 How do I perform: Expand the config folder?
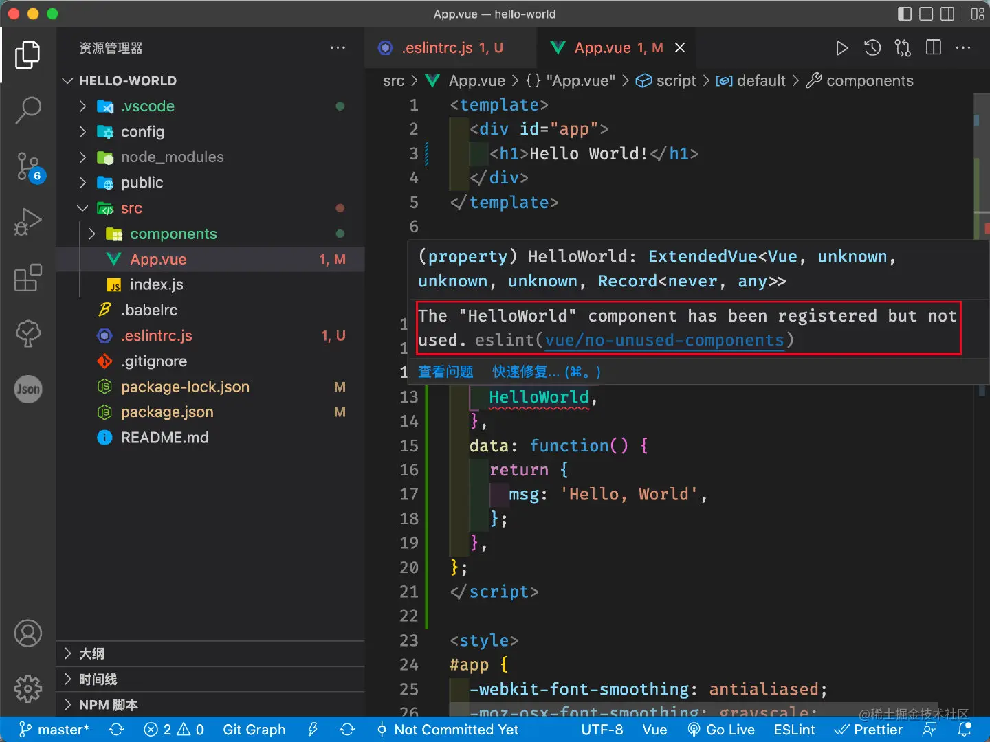click(210, 132)
